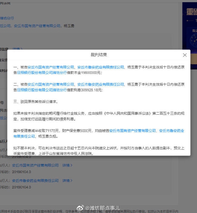Click the text 上诉于山东省潍坊市中级人民法院

pyautogui.click(x=66, y=154)
